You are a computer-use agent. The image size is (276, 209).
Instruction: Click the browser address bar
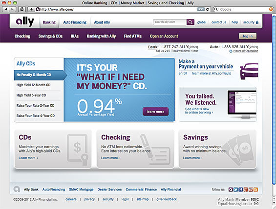point(116,9)
